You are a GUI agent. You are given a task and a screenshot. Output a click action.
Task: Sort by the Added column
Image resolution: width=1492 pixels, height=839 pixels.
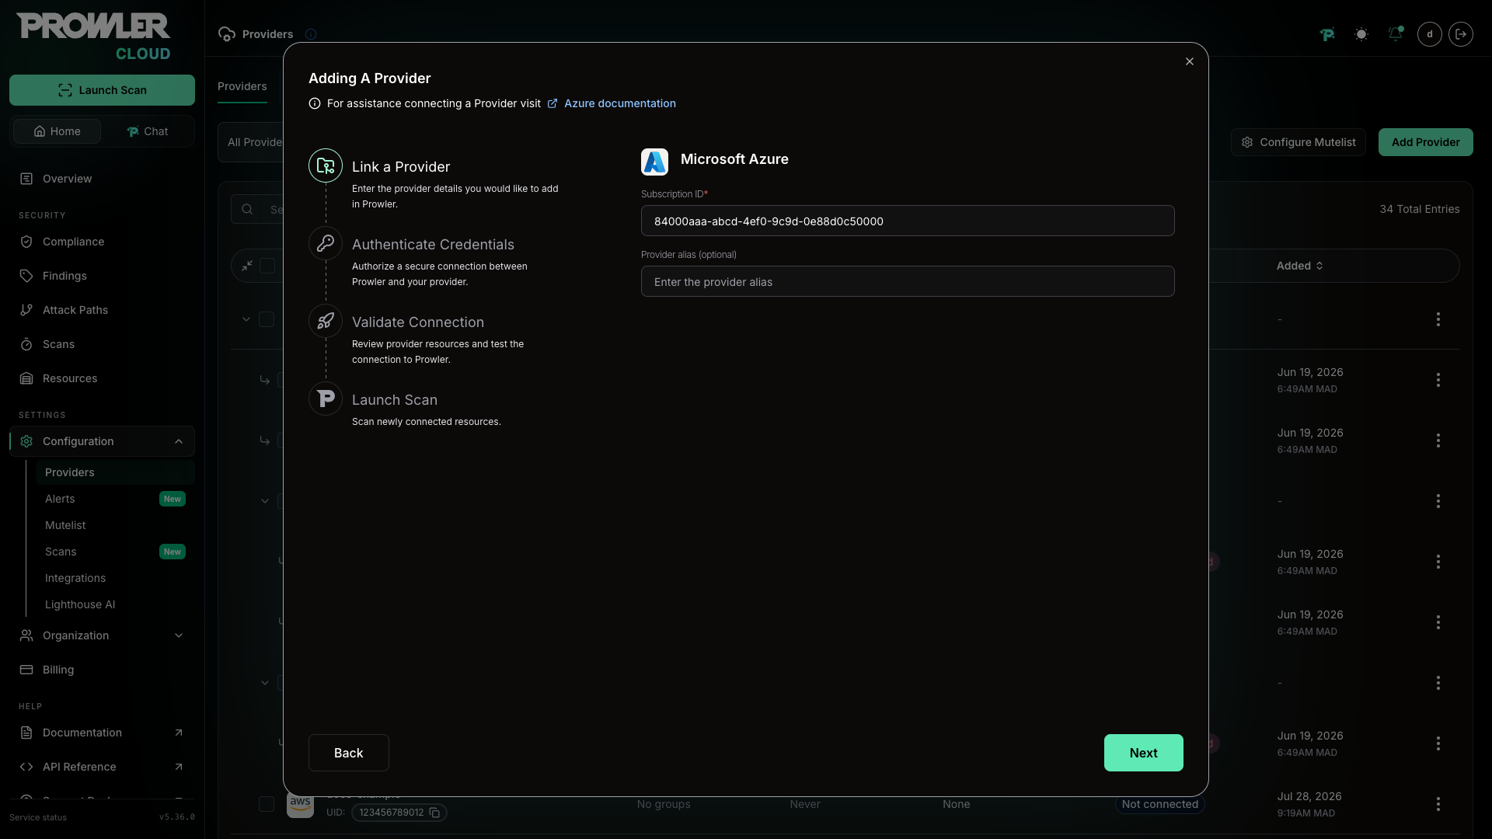coord(1299,266)
